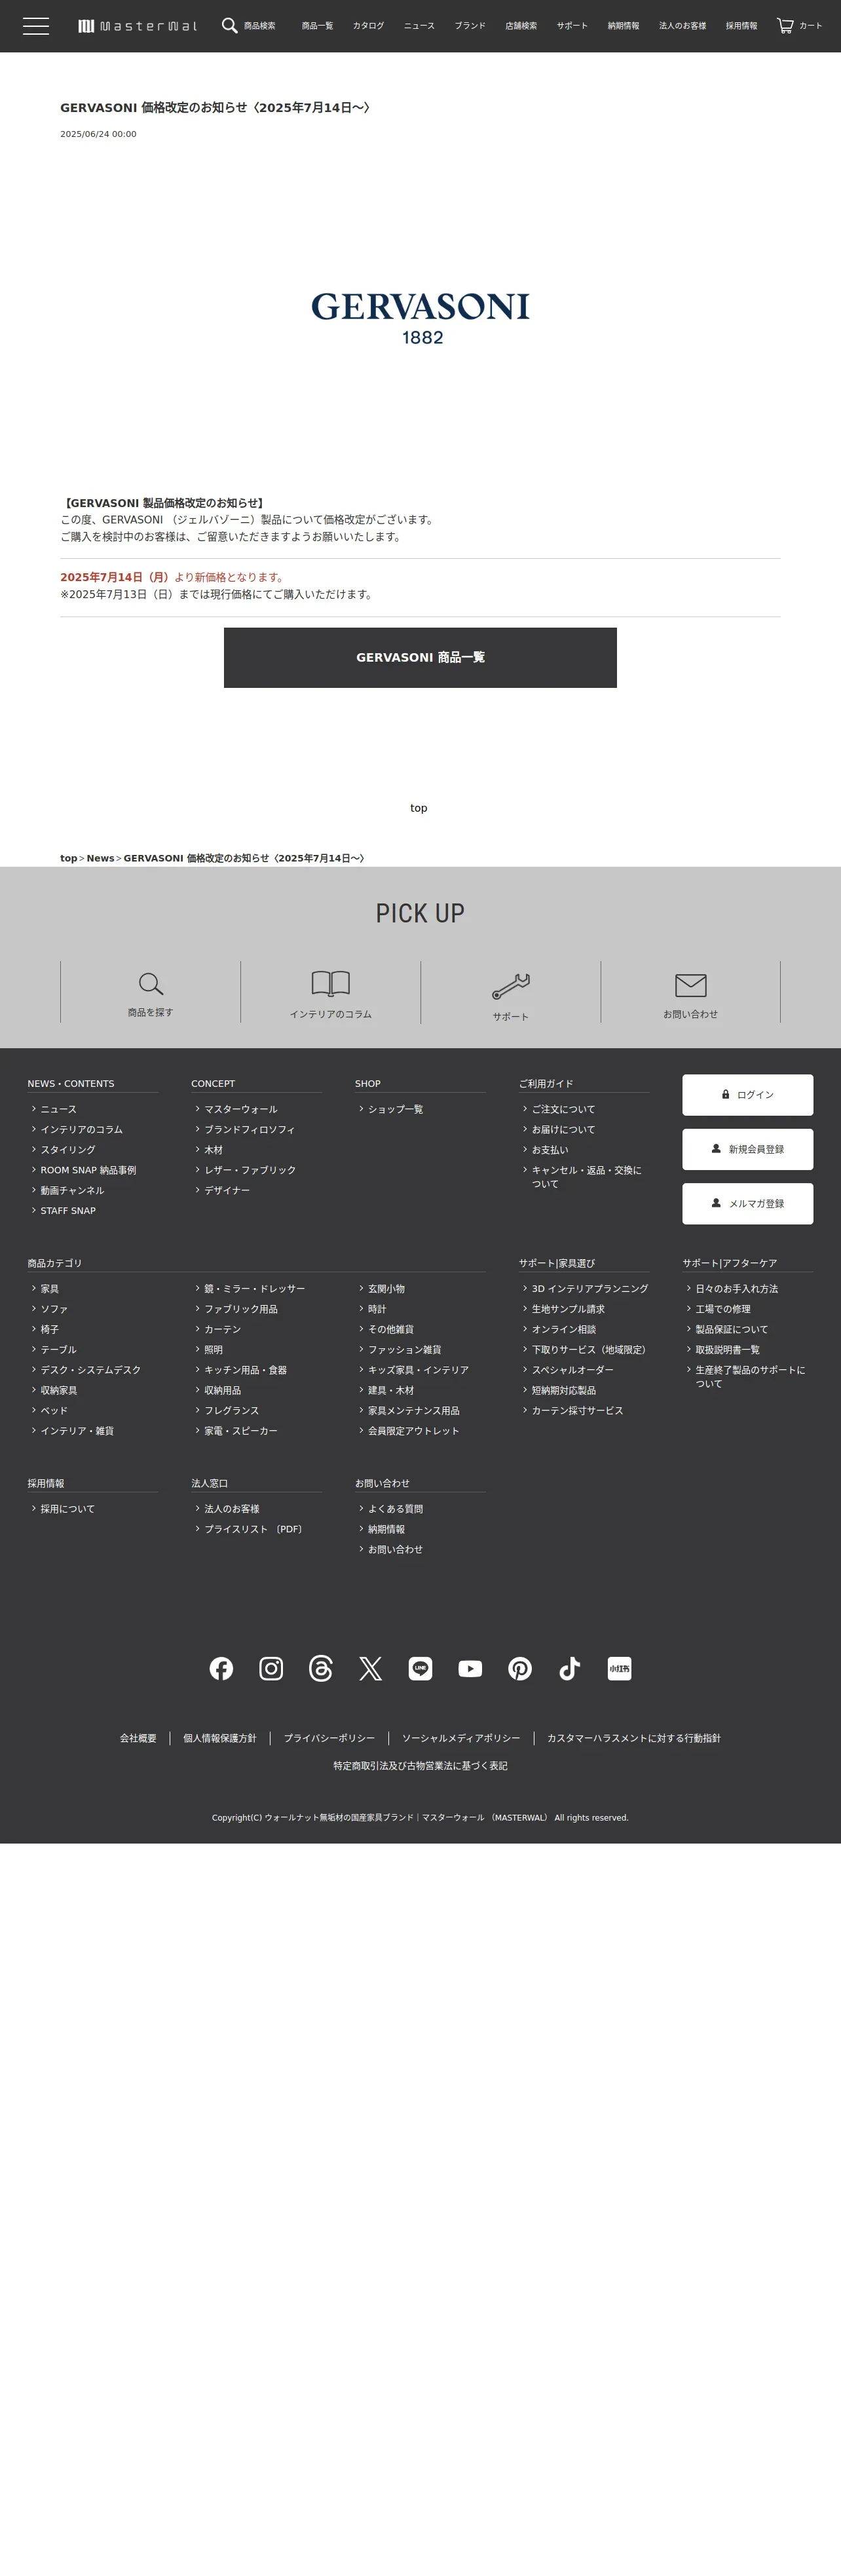Viewport: 841px width, 2576px height.
Task: Click the お問い合わせ envelope icon
Action: tap(691, 985)
